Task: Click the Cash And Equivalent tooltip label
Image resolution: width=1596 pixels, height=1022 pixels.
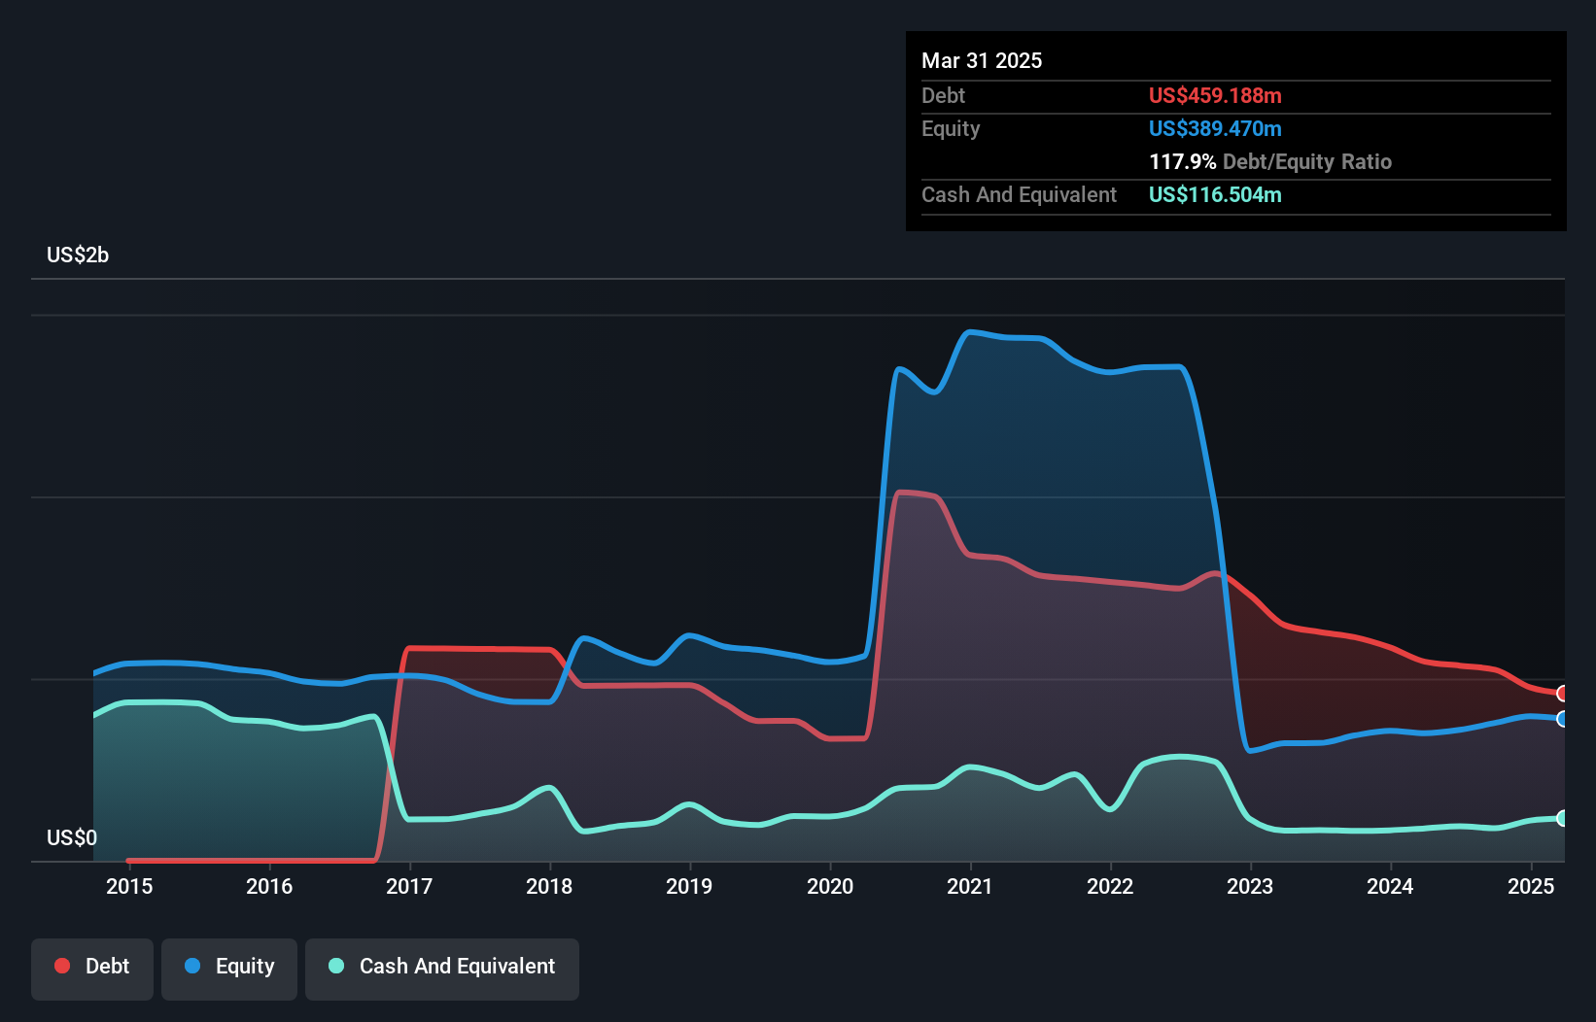Action: coord(1019,194)
